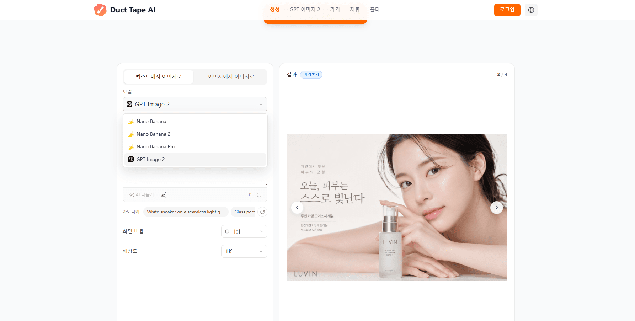
Task: Use the Glass perf idea suggestion
Action: pos(243,212)
